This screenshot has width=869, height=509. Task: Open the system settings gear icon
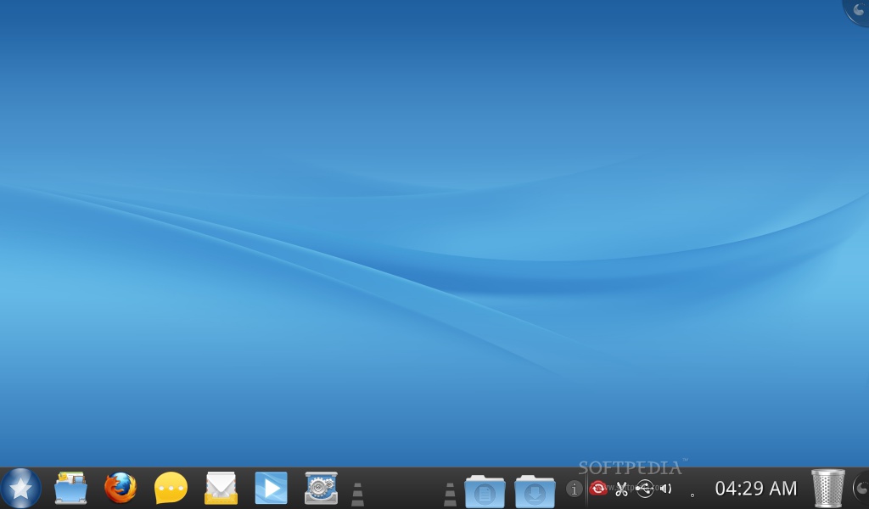[321, 488]
